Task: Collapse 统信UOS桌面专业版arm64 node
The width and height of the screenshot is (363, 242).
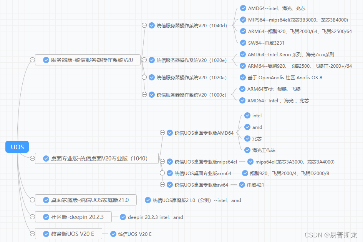Action: point(162,173)
